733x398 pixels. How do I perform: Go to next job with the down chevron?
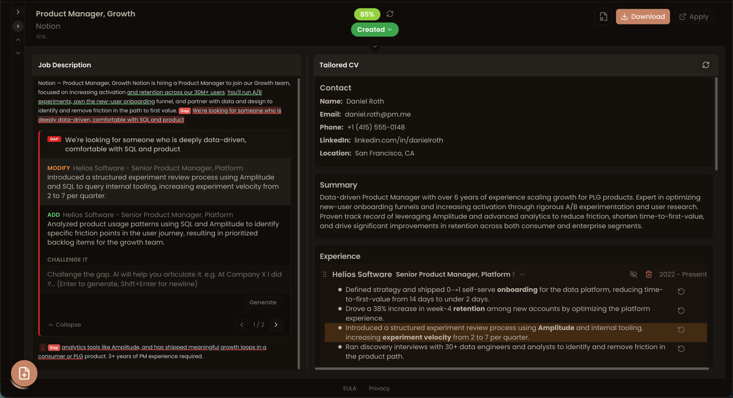tap(18, 53)
